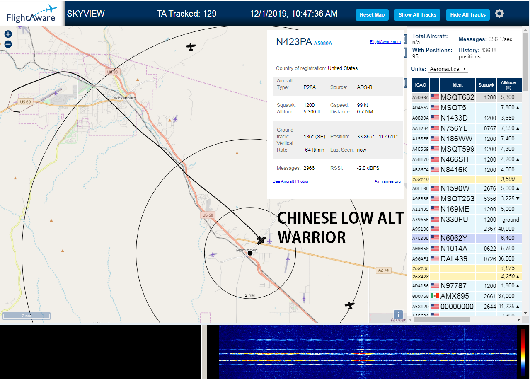Screen dimensions: 530x379
Task: Sort the table by ICAO column
Action: click(x=421, y=85)
